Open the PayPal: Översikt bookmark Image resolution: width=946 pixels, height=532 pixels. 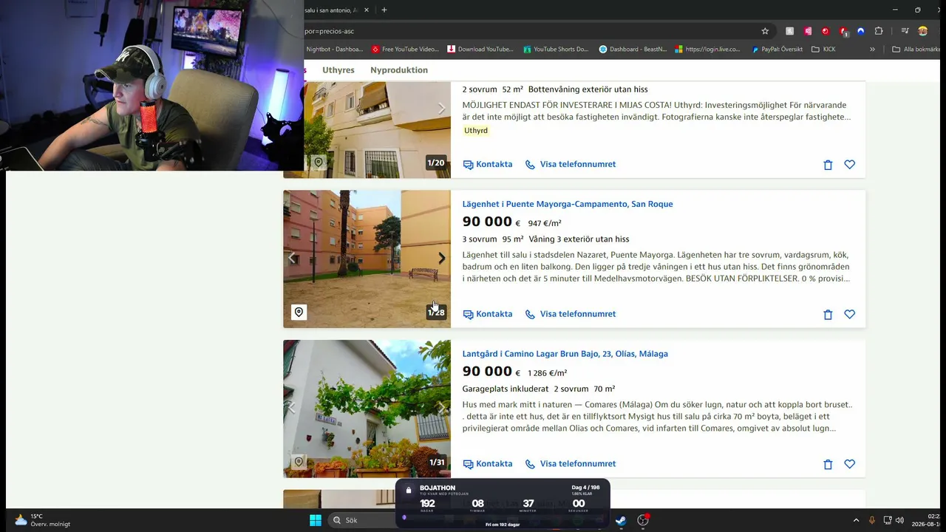click(x=777, y=50)
